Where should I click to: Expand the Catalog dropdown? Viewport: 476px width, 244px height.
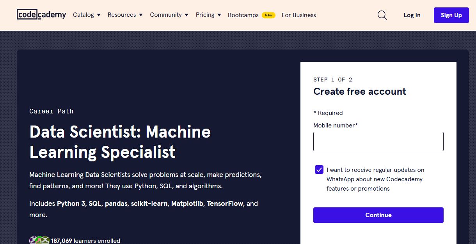click(x=87, y=15)
